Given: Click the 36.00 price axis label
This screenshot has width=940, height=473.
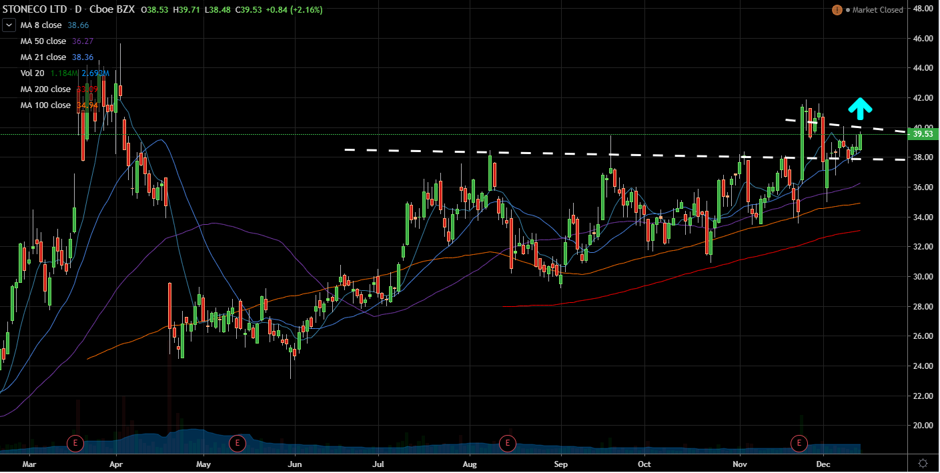Looking at the screenshot, I should click(x=922, y=187).
